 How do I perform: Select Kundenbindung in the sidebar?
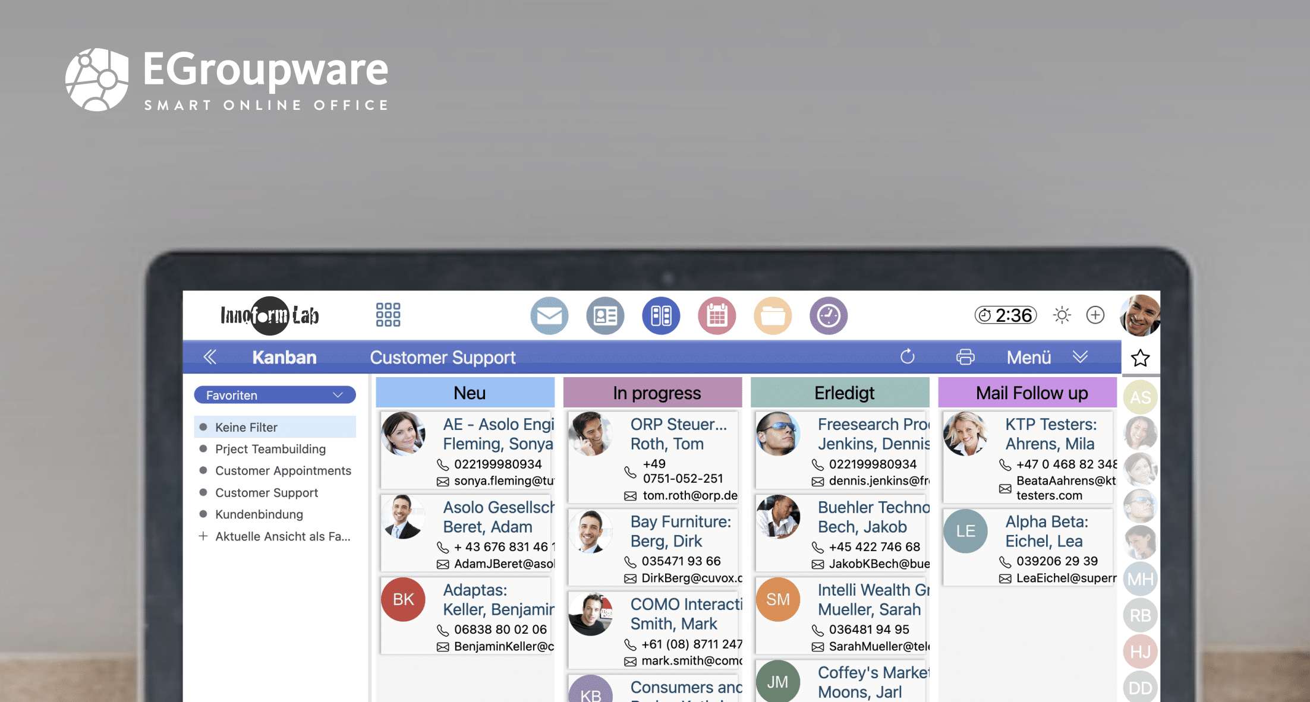(x=259, y=514)
